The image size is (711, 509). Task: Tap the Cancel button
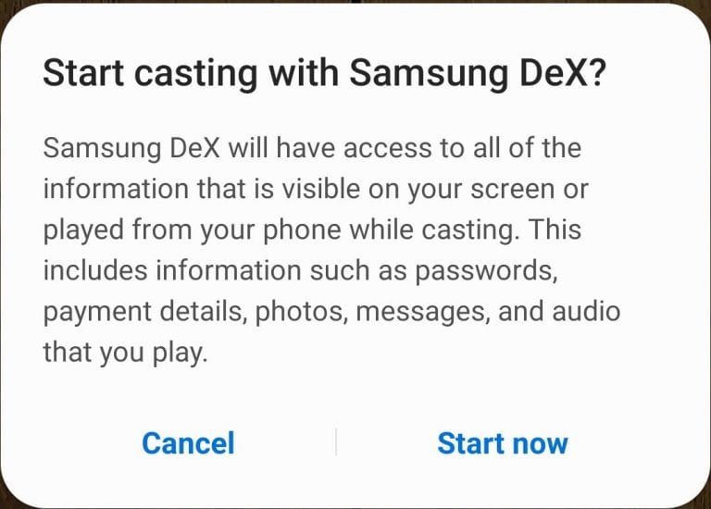point(188,442)
